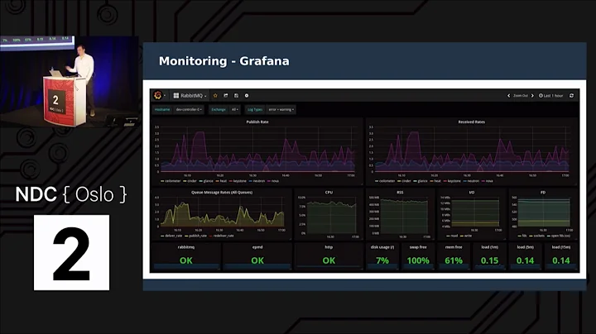Click the load (1m) 0.15 stat
This screenshot has height=334, width=596.
point(489,256)
